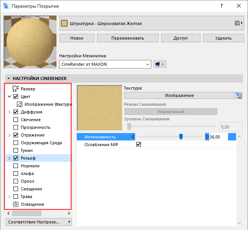
Task: Collapse the НАСТРОЙКИ CINERENDER section
Action: (8, 78)
